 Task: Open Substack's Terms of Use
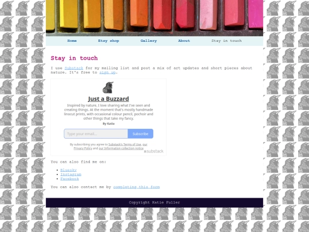(x=125, y=144)
